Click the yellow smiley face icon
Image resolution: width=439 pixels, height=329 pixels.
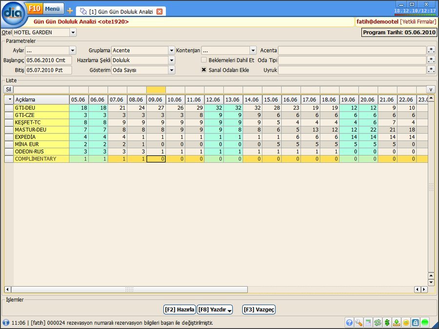click(406, 323)
